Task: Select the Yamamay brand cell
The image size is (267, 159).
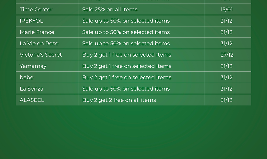Action: pos(33,66)
